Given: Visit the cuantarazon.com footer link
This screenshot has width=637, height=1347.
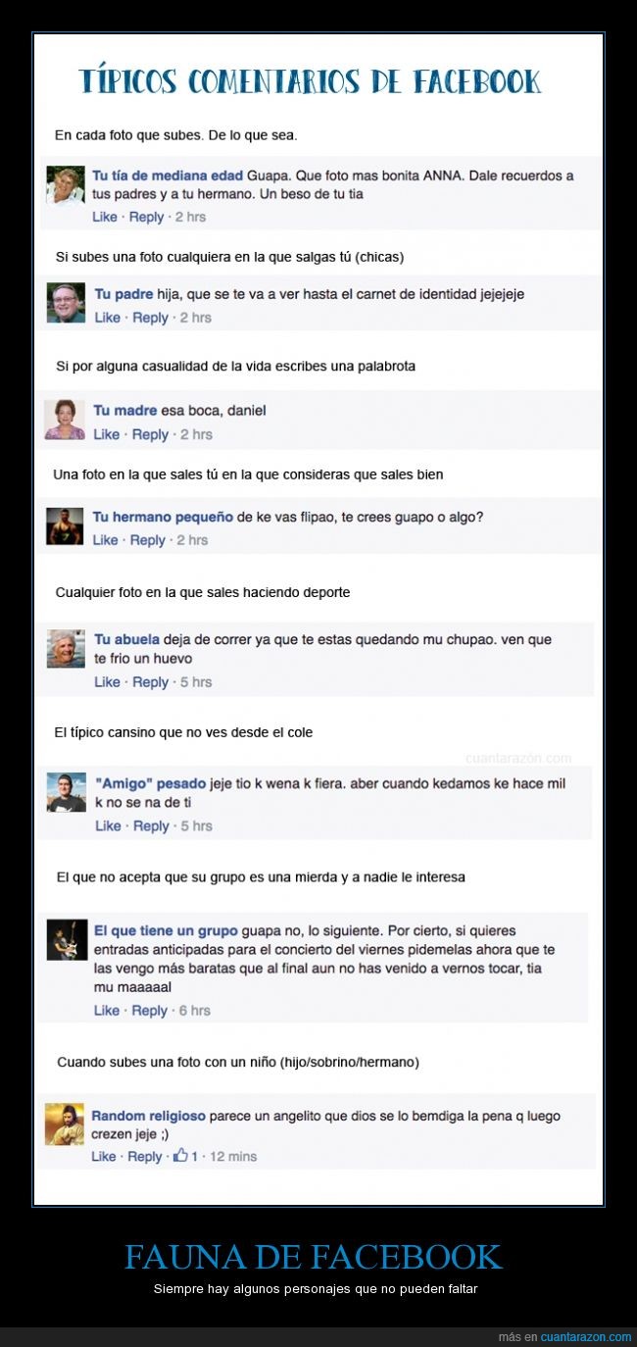Looking at the screenshot, I should (x=586, y=1337).
